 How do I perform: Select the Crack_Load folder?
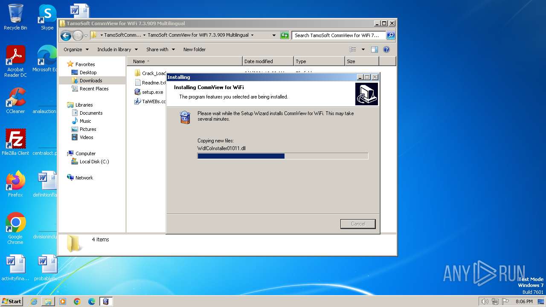click(x=150, y=73)
